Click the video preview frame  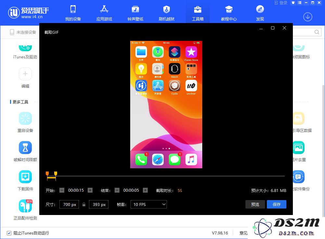click(166, 105)
